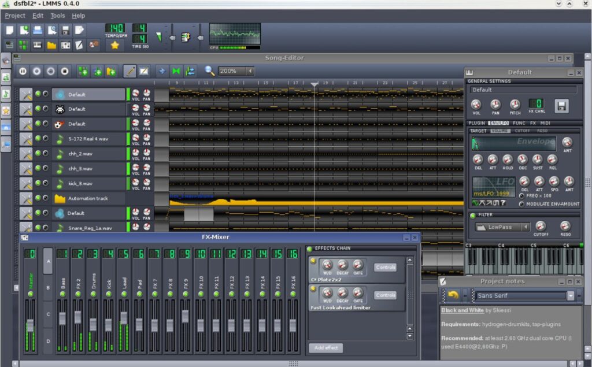Open the My Presets sidebar star tab
The image size is (592, 367).
point(6,110)
